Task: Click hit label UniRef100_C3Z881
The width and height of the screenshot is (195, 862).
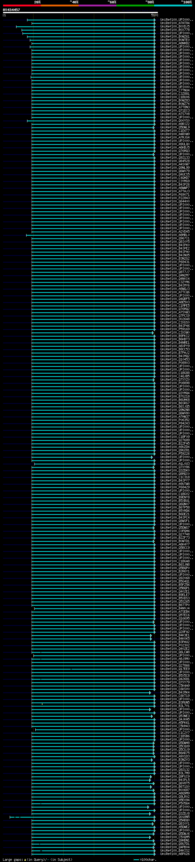Action: click(x=175, y=94)
